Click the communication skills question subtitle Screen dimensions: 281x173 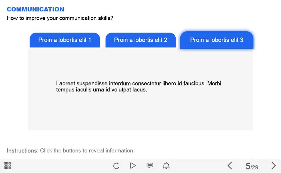(60, 18)
